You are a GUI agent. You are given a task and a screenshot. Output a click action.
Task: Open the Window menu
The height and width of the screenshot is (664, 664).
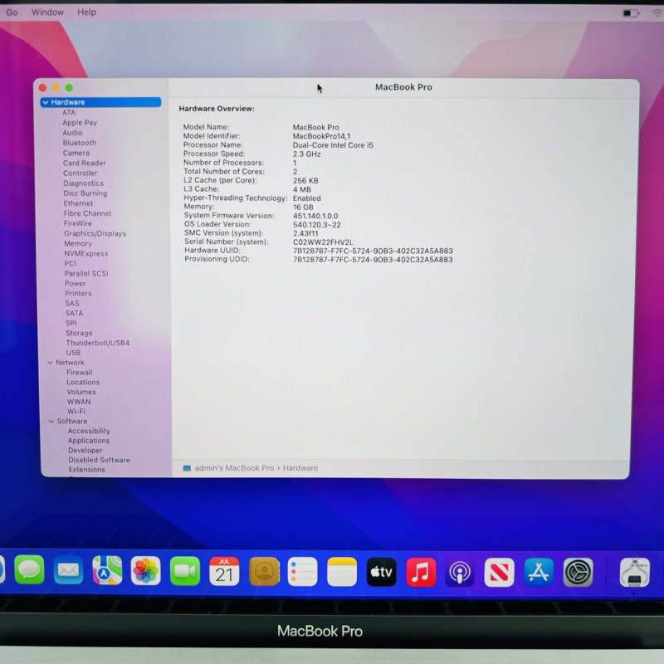click(x=47, y=12)
